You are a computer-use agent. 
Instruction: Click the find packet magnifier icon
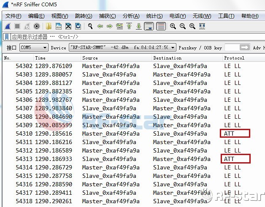(90, 26)
